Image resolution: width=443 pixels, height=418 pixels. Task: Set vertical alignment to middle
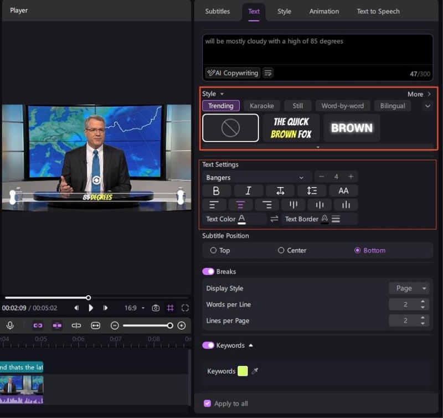320,205
